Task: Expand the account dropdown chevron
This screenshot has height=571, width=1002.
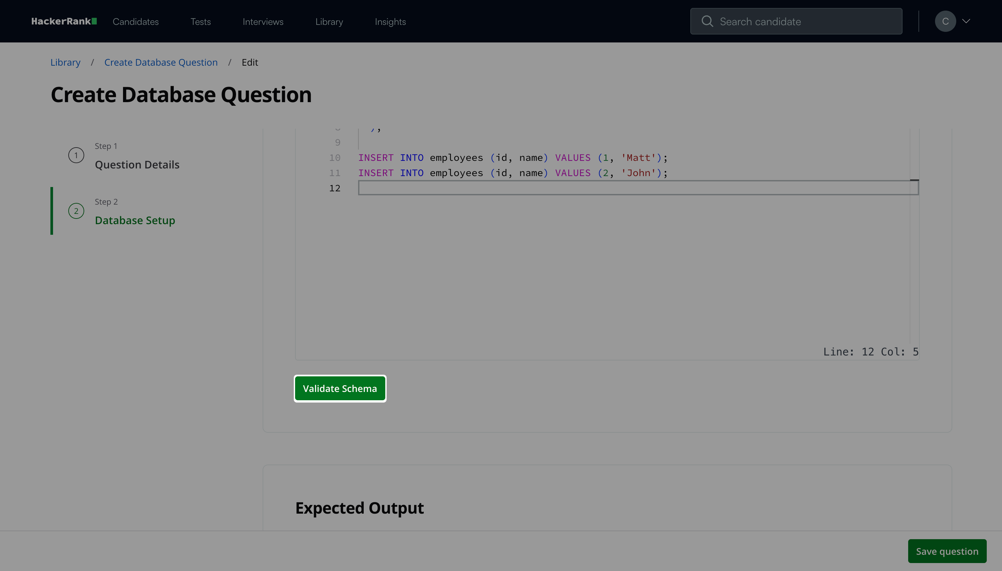Action: coord(966,22)
